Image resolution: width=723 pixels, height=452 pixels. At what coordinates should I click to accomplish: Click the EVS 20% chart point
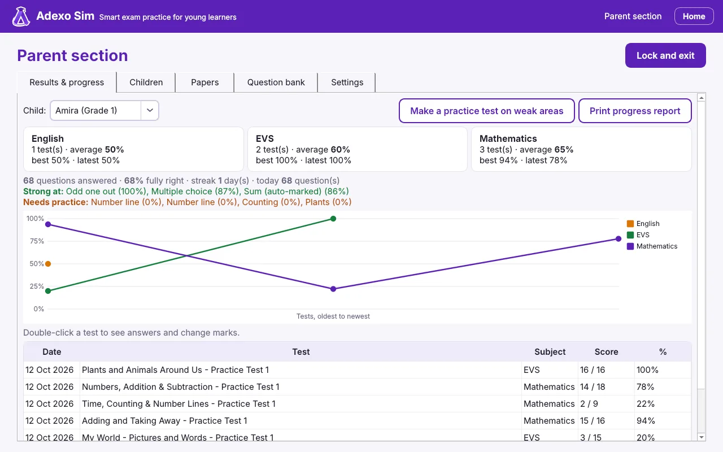48,291
